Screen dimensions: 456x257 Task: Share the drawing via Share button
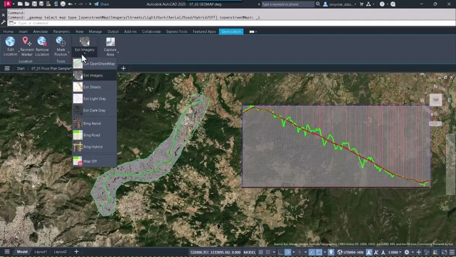[101, 4]
